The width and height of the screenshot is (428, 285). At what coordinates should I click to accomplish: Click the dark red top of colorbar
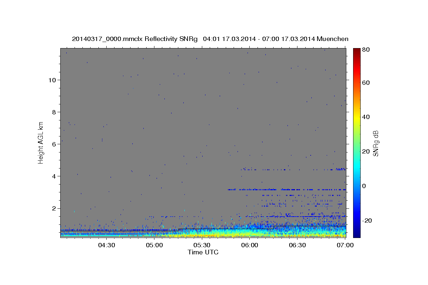[356, 51]
